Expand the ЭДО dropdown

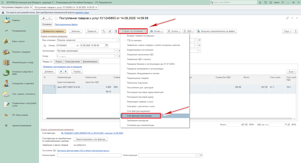[x=188, y=31]
